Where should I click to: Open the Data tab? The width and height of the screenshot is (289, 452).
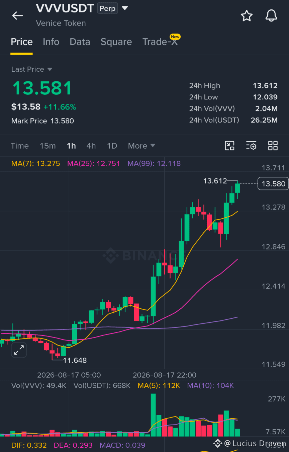coord(80,42)
